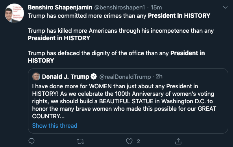Expand the tweet options chevron

click(225, 7)
